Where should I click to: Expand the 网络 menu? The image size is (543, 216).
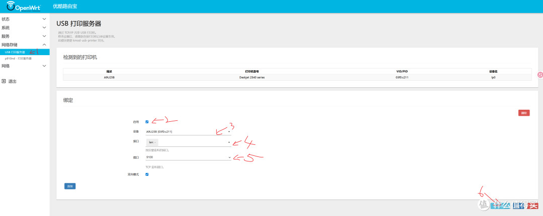point(25,66)
